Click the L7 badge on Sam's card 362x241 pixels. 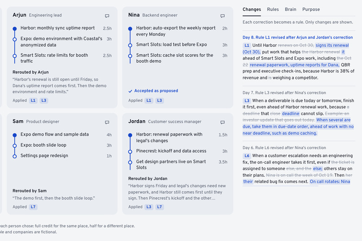33,207
